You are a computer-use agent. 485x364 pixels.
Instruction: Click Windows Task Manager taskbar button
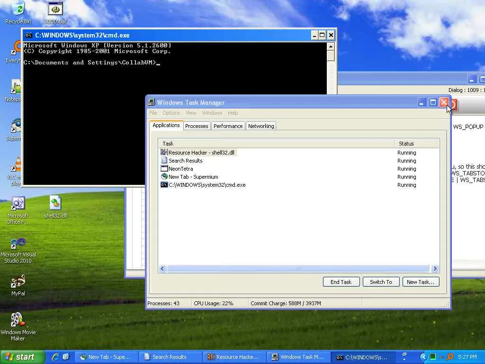click(x=298, y=357)
